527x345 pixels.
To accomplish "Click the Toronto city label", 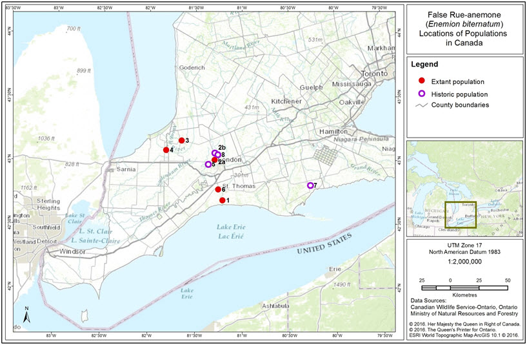I will (374, 74).
